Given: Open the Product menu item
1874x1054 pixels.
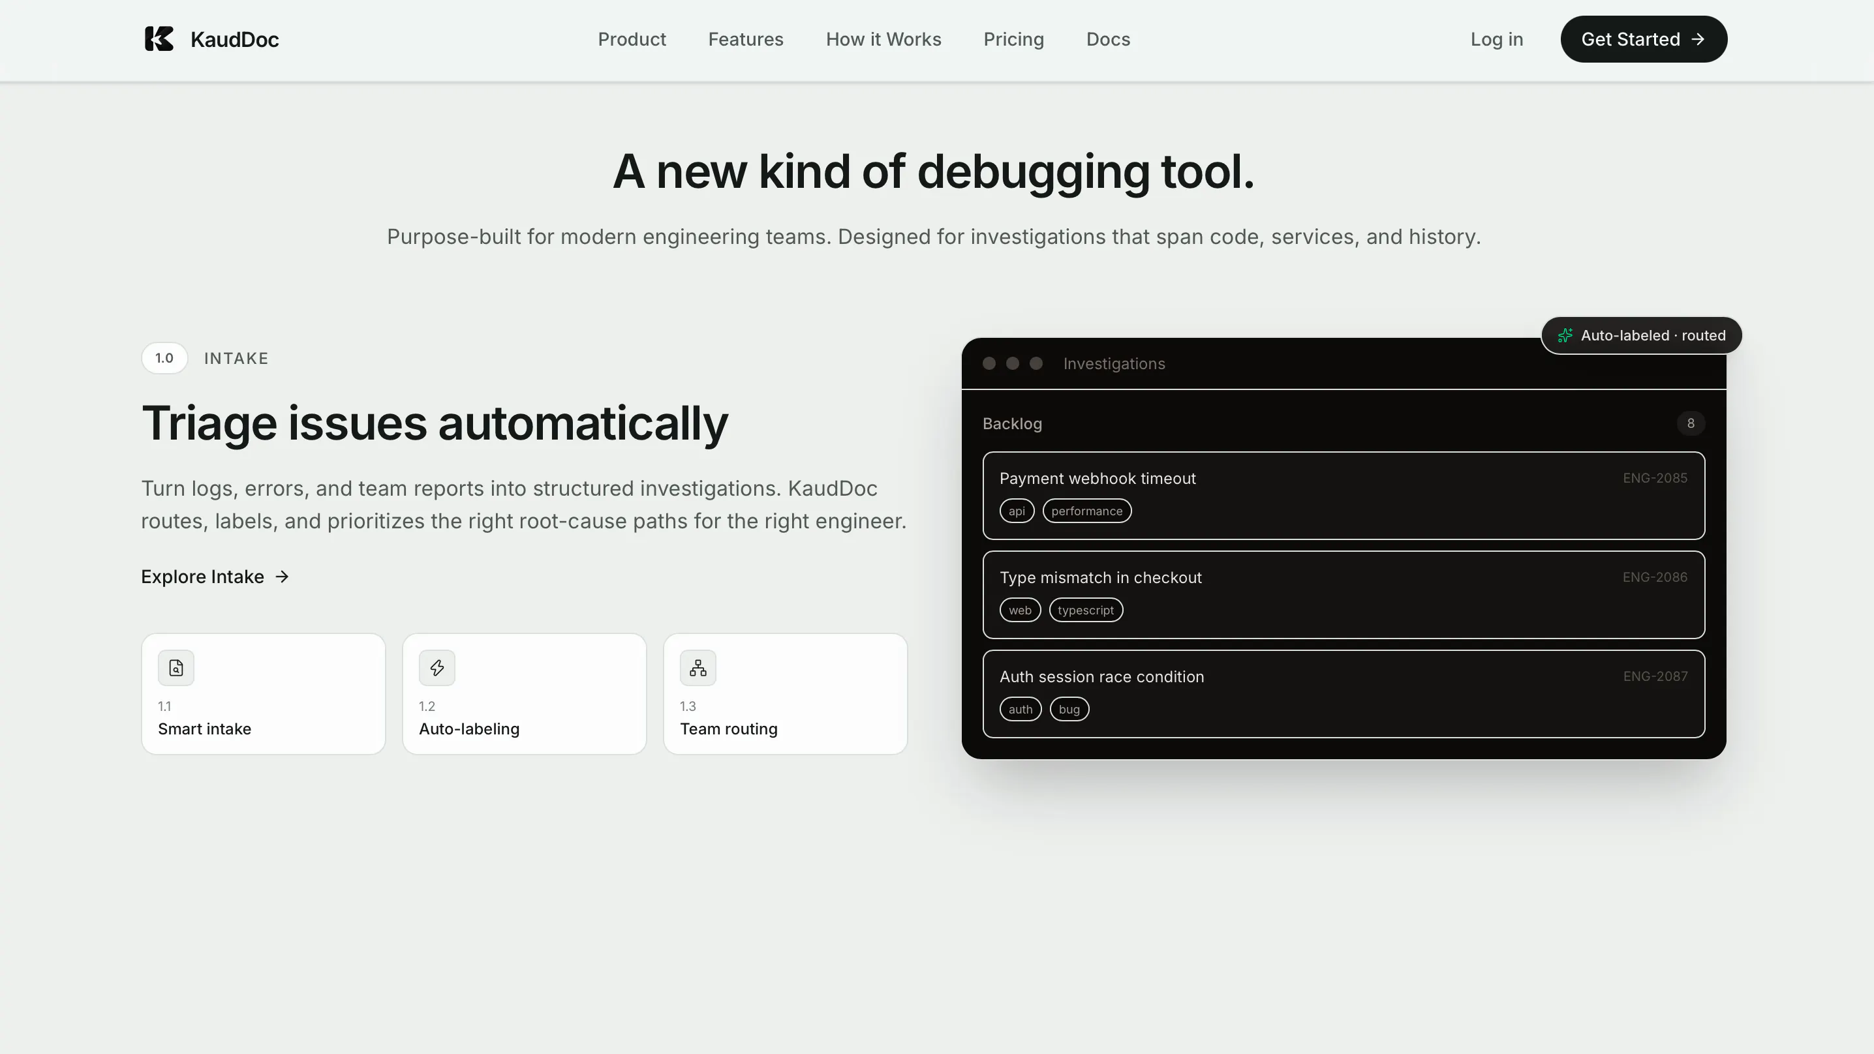Looking at the screenshot, I should [x=632, y=39].
